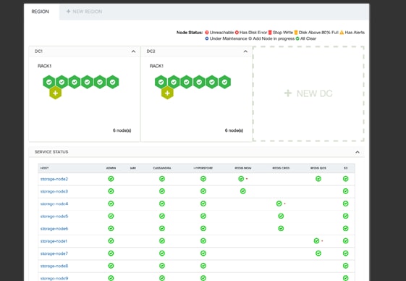Click storage-node4 Redis Cred status icon
This screenshot has height=281, width=406.
click(x=279, y=204)
